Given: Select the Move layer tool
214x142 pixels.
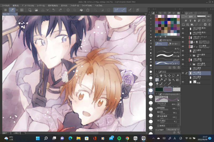Looking at the screenshot, I should 169,76.
